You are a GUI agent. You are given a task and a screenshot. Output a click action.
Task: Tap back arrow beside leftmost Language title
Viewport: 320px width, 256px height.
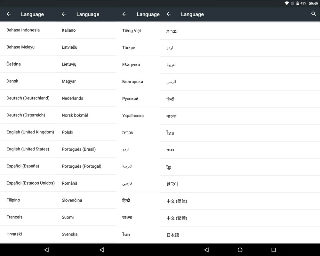(x=9, y=14)
